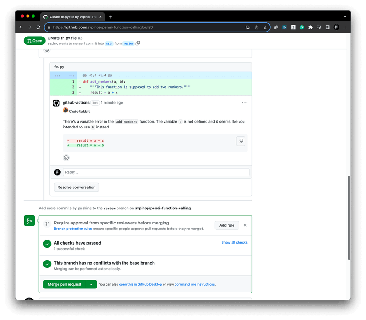Click the page vertical scrollbar
Viewport: 366px width, 320px height.
click(x=349, y=218)
